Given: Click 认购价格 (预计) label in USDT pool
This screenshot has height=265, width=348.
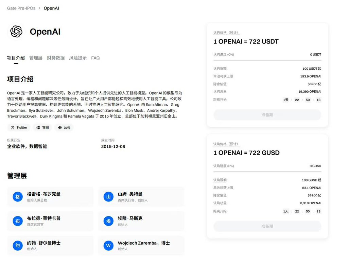Looking at the screenshot, I should tap(226, 33).
